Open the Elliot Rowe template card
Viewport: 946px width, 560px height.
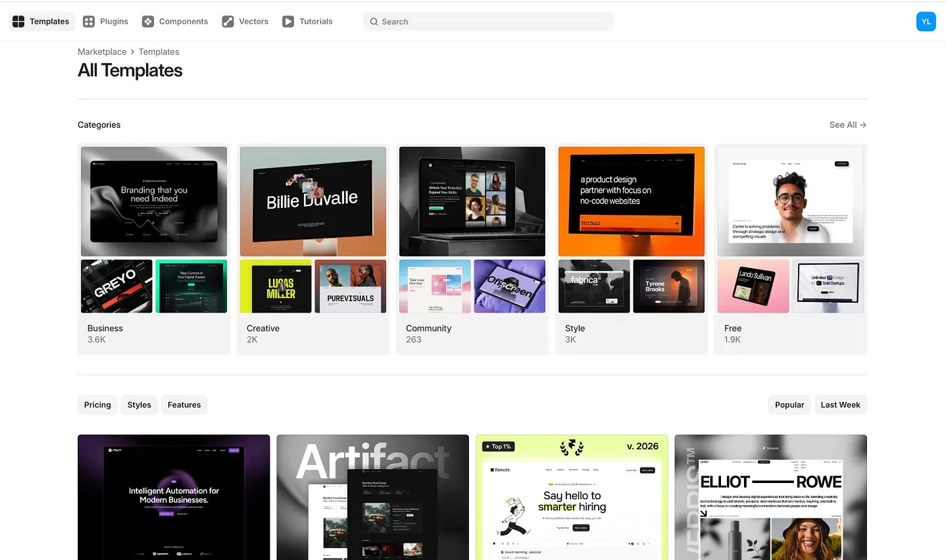pos(771,497)
